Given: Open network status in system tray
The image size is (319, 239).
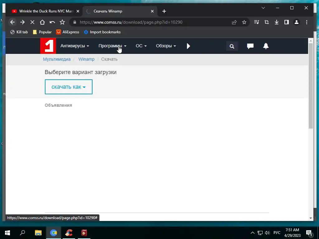Looking at the screenshot, I should (260, 233).
